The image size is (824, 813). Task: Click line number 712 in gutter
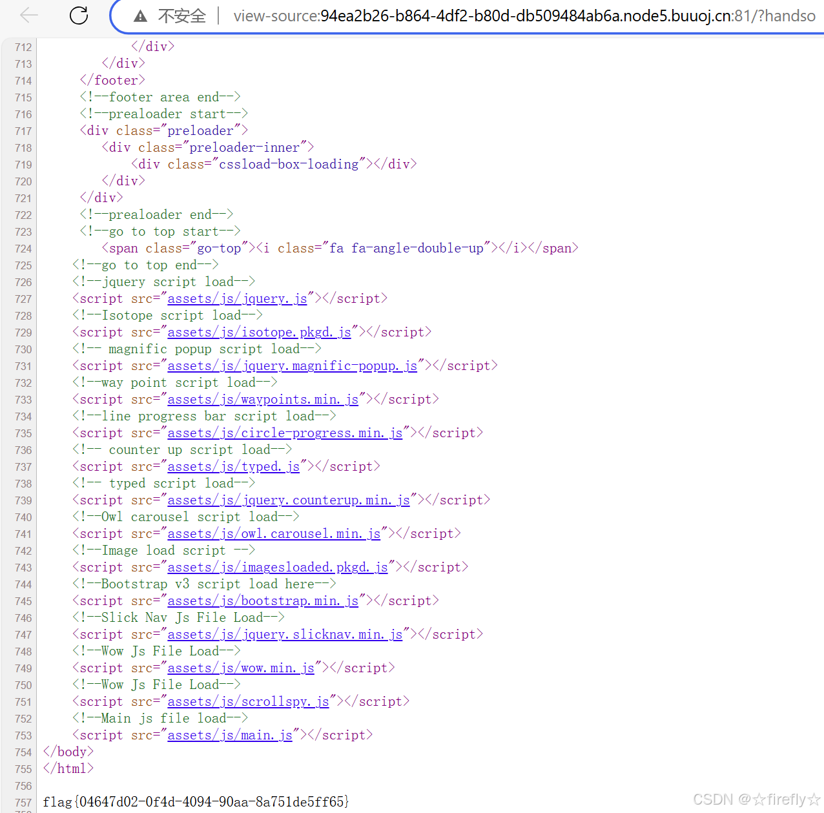pos(23,47)
